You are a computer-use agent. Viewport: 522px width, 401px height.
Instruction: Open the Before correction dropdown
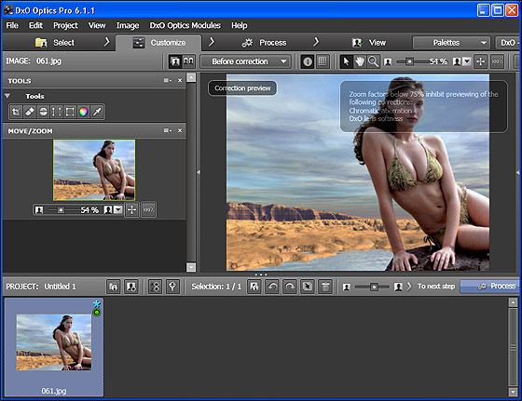(x=246, y=61)
